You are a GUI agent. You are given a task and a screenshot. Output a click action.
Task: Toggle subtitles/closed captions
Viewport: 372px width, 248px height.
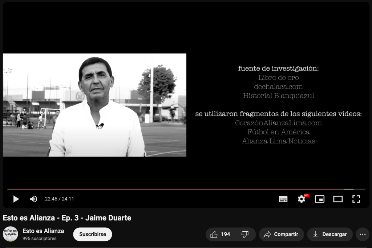click(x=283, y=199)
